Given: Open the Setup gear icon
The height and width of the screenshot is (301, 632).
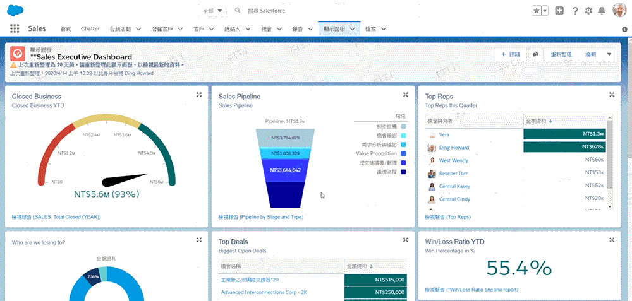Looking at the screenshot, I should (x=588, y=11).
